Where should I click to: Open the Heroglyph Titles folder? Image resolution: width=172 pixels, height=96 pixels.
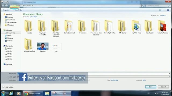click(109, 27)
